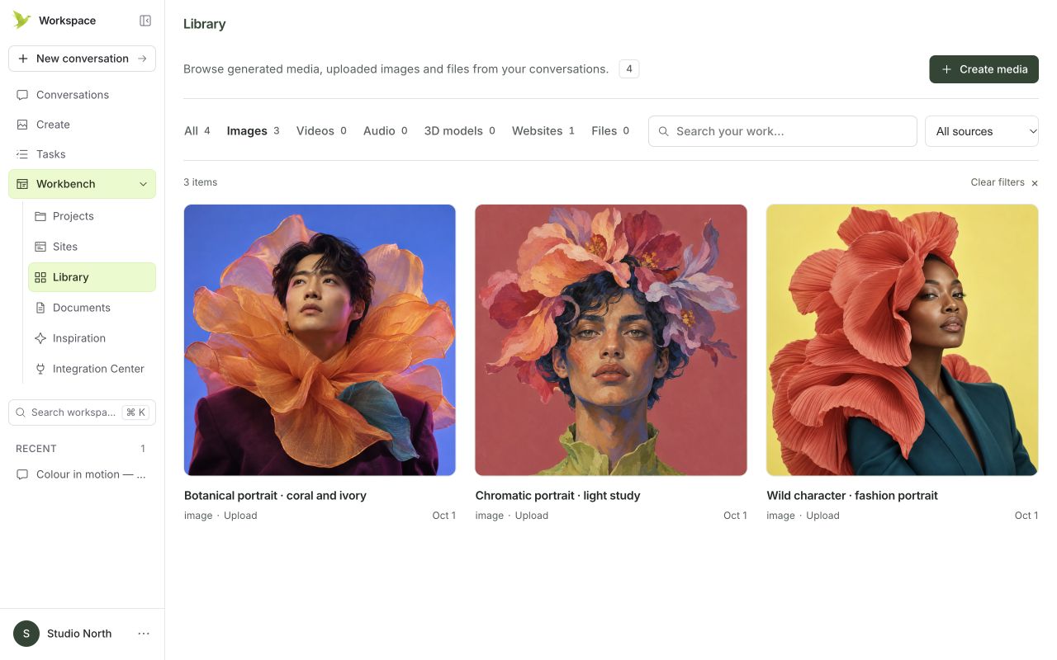Clear filters in the Library
Viewport: 1057px width, 660px height.
tap(1004, 182)
